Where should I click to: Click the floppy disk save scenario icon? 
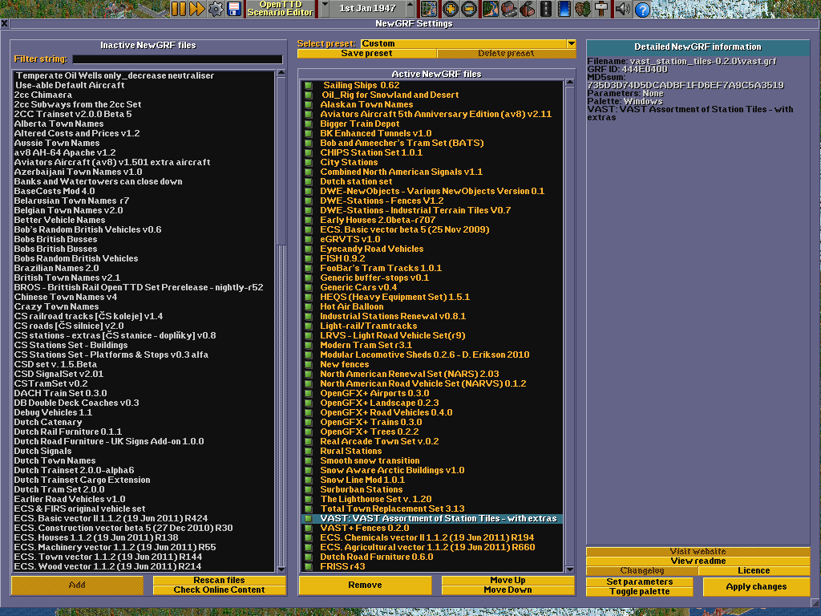pos(234,9)
